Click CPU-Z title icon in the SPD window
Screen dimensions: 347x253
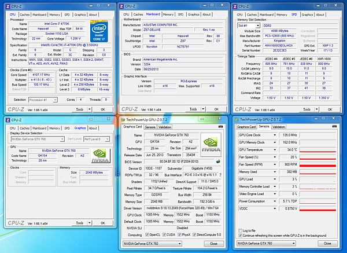tap(235, 6)
